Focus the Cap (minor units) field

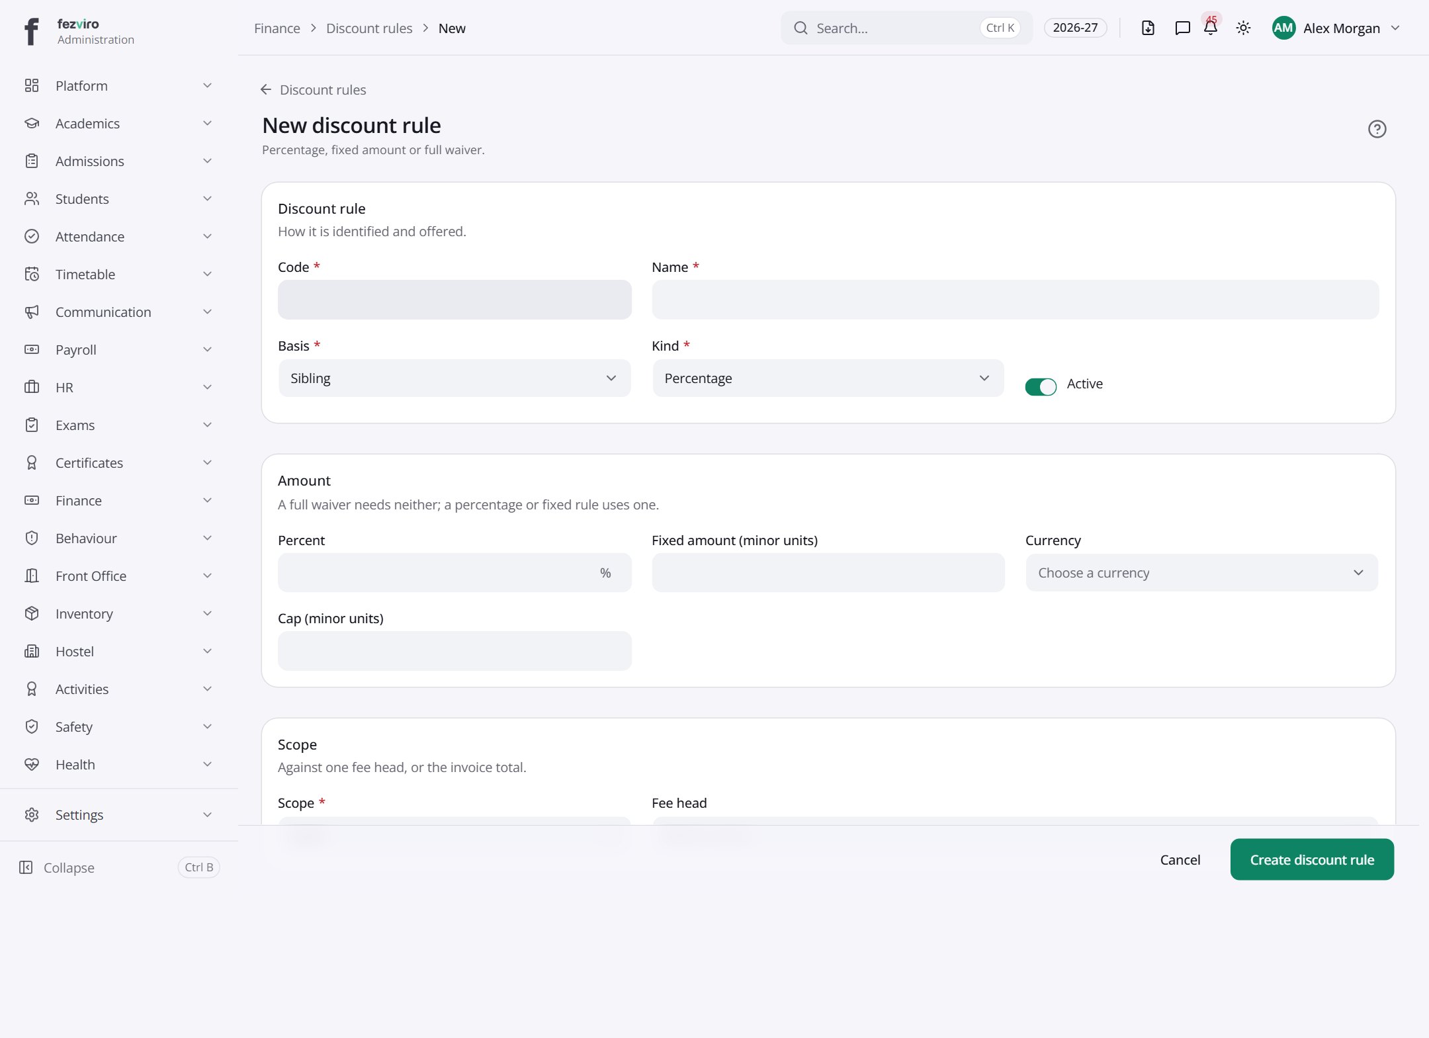point(455,651)
